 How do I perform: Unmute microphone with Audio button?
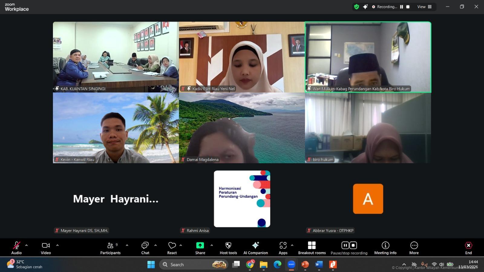(16, 248)
